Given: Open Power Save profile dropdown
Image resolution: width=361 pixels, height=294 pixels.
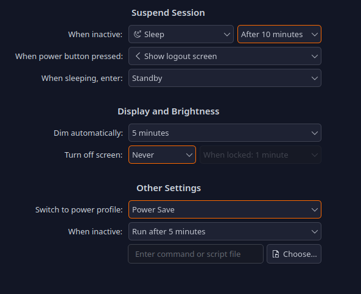Looking at the screenshot, I should tap(225, 209).
